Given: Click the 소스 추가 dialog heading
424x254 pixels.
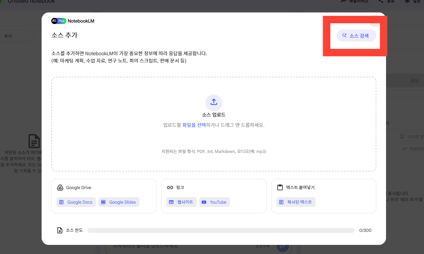Looking at the screenshot, I should [x=64, y=35].
